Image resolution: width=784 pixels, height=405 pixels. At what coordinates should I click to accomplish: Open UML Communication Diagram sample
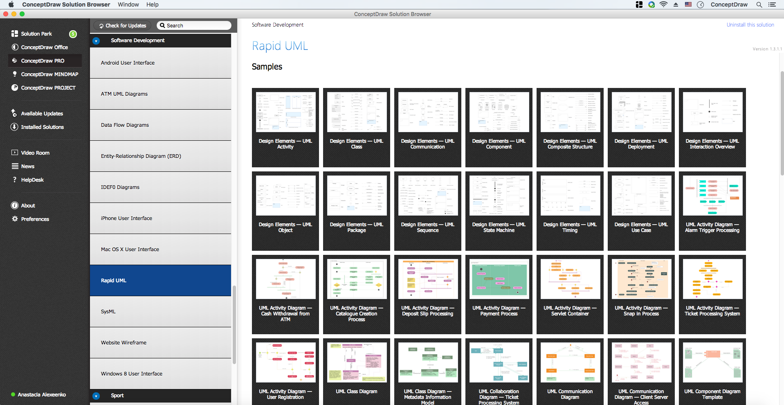pyautogui.click(x=570, y=372)
